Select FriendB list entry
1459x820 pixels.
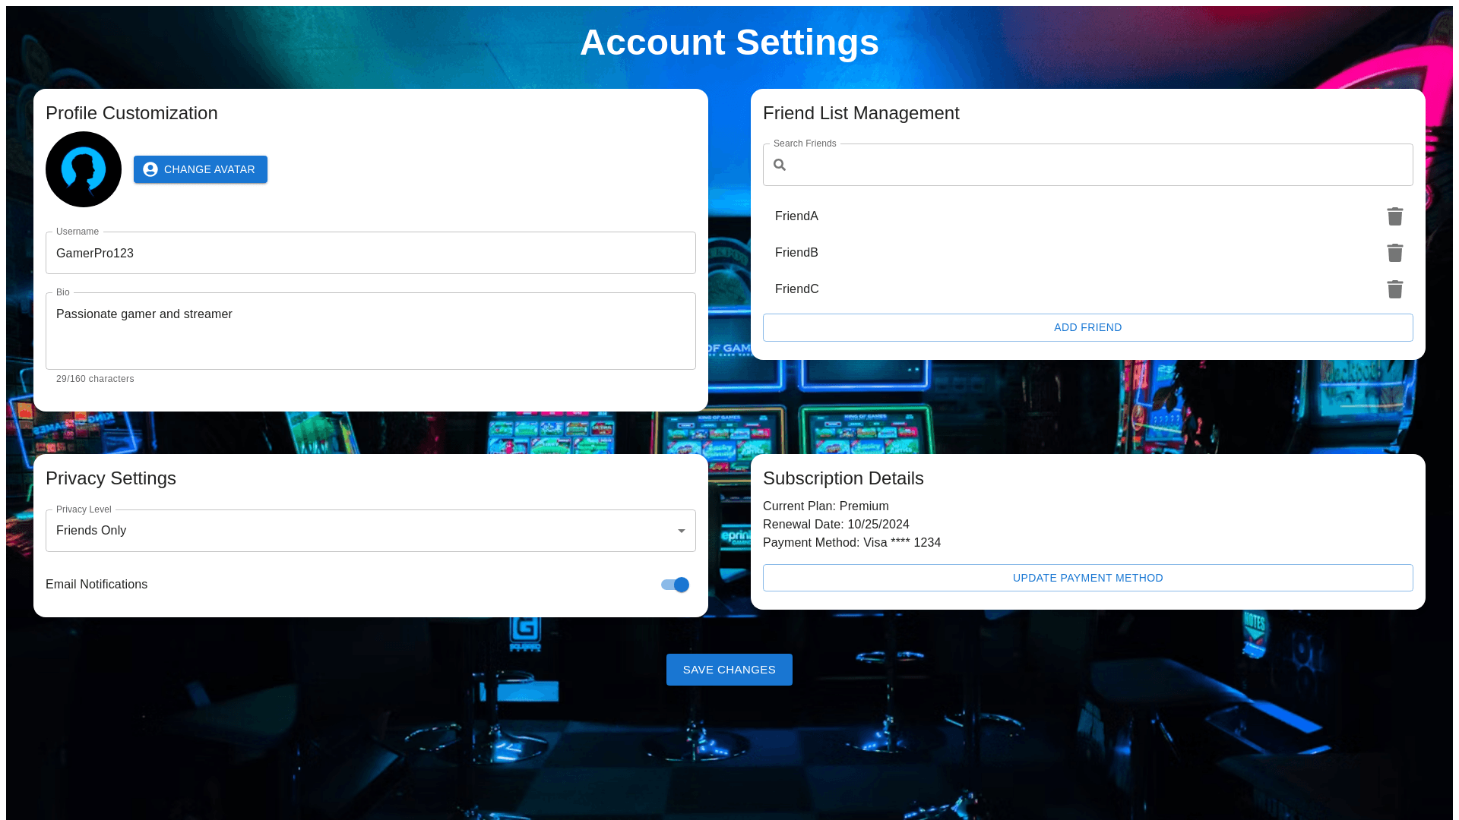click(x=796, y=253)
